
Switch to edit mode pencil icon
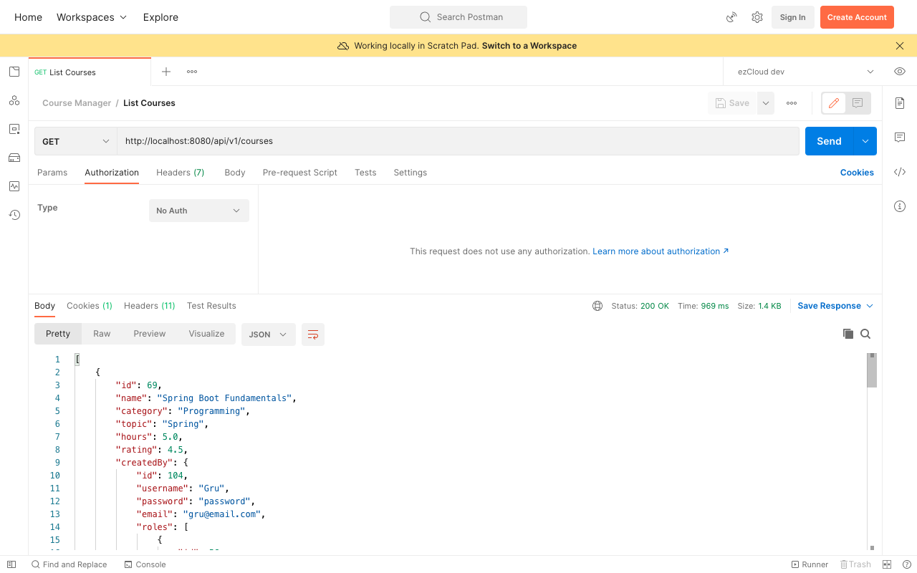tap(834, 103)
